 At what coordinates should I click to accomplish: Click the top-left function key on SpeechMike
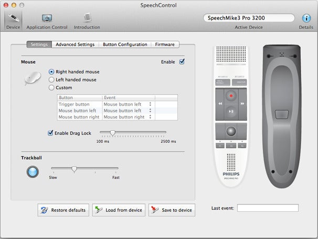(222, 82)
